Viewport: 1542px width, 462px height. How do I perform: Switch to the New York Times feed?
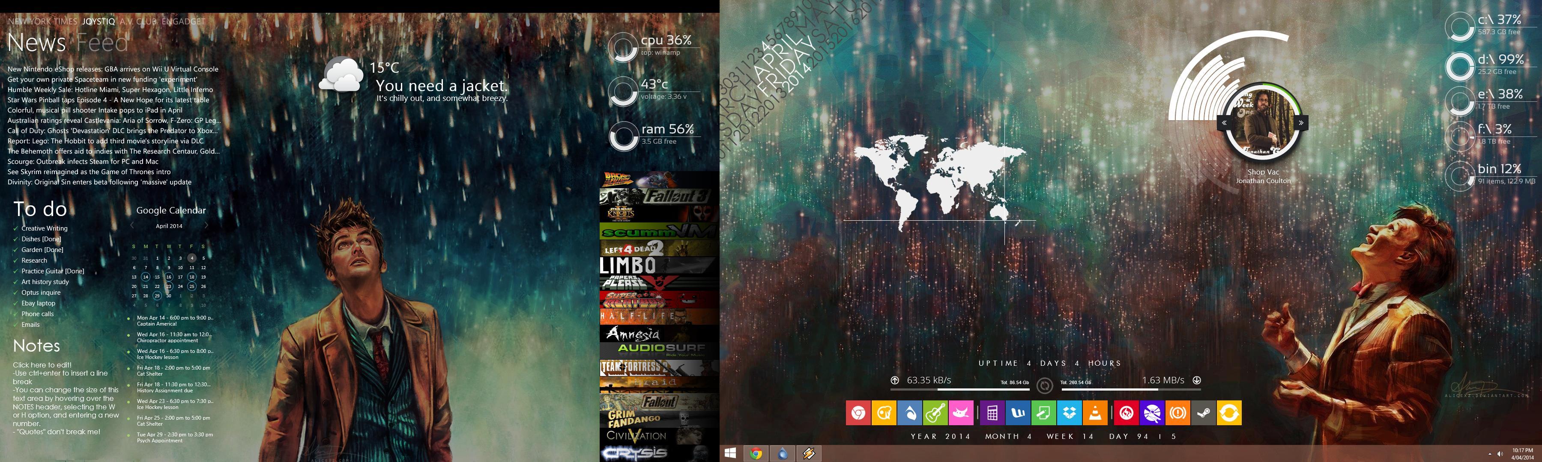42,21
